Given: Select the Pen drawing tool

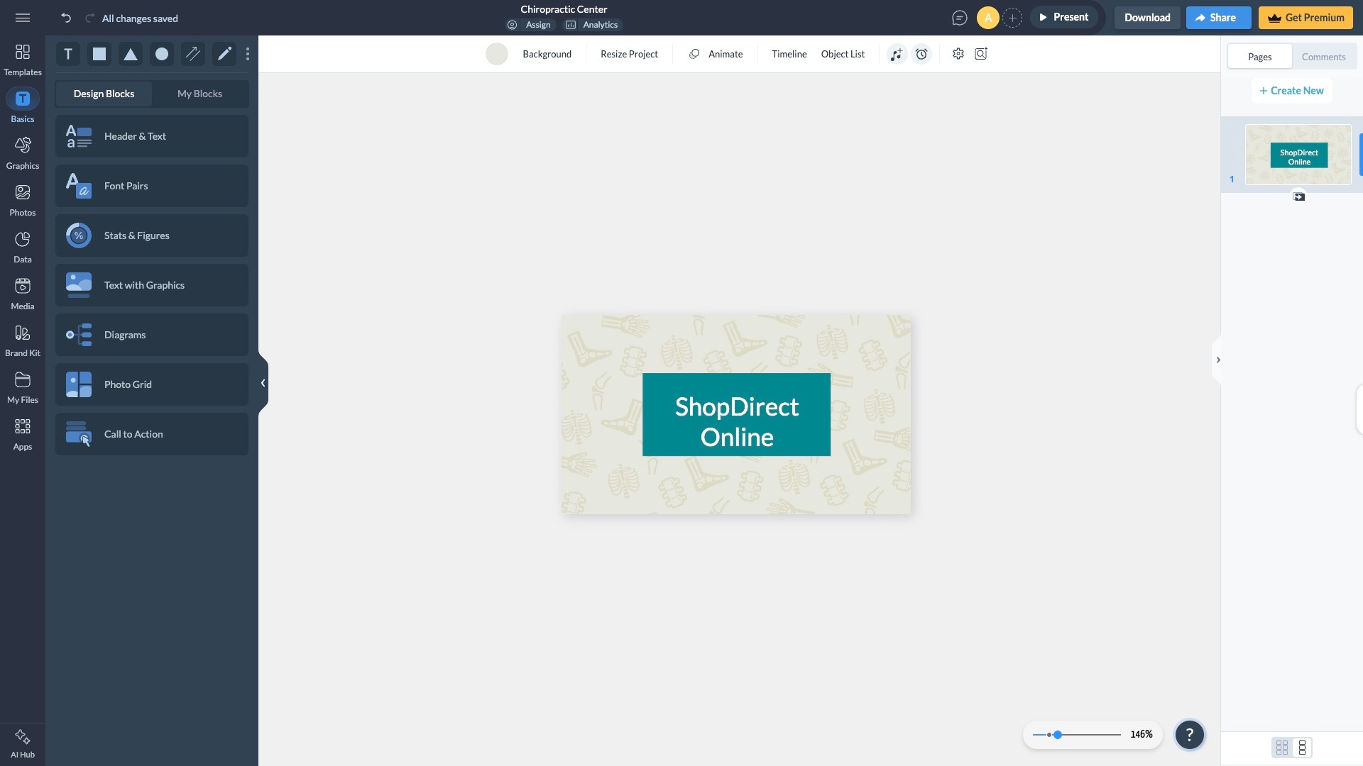Looking at the screenshot, I should (x=224, y=54).
